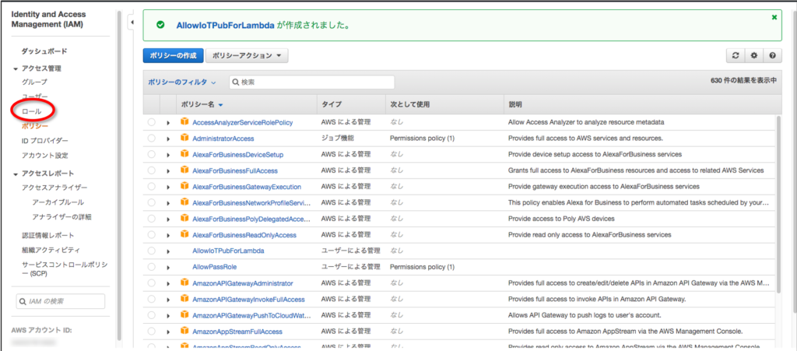Click the orange box icon beside AdministratorAccess
The height and width of the screenshot is (351, 797).
pyautogui.click(x=185, y=138)
